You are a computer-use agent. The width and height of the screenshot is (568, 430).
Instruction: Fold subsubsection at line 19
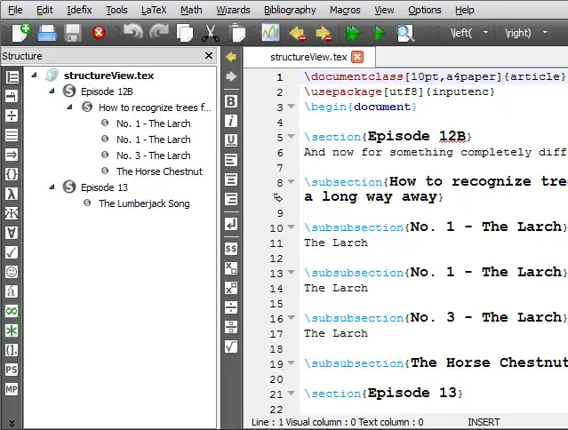pos(291,362)
